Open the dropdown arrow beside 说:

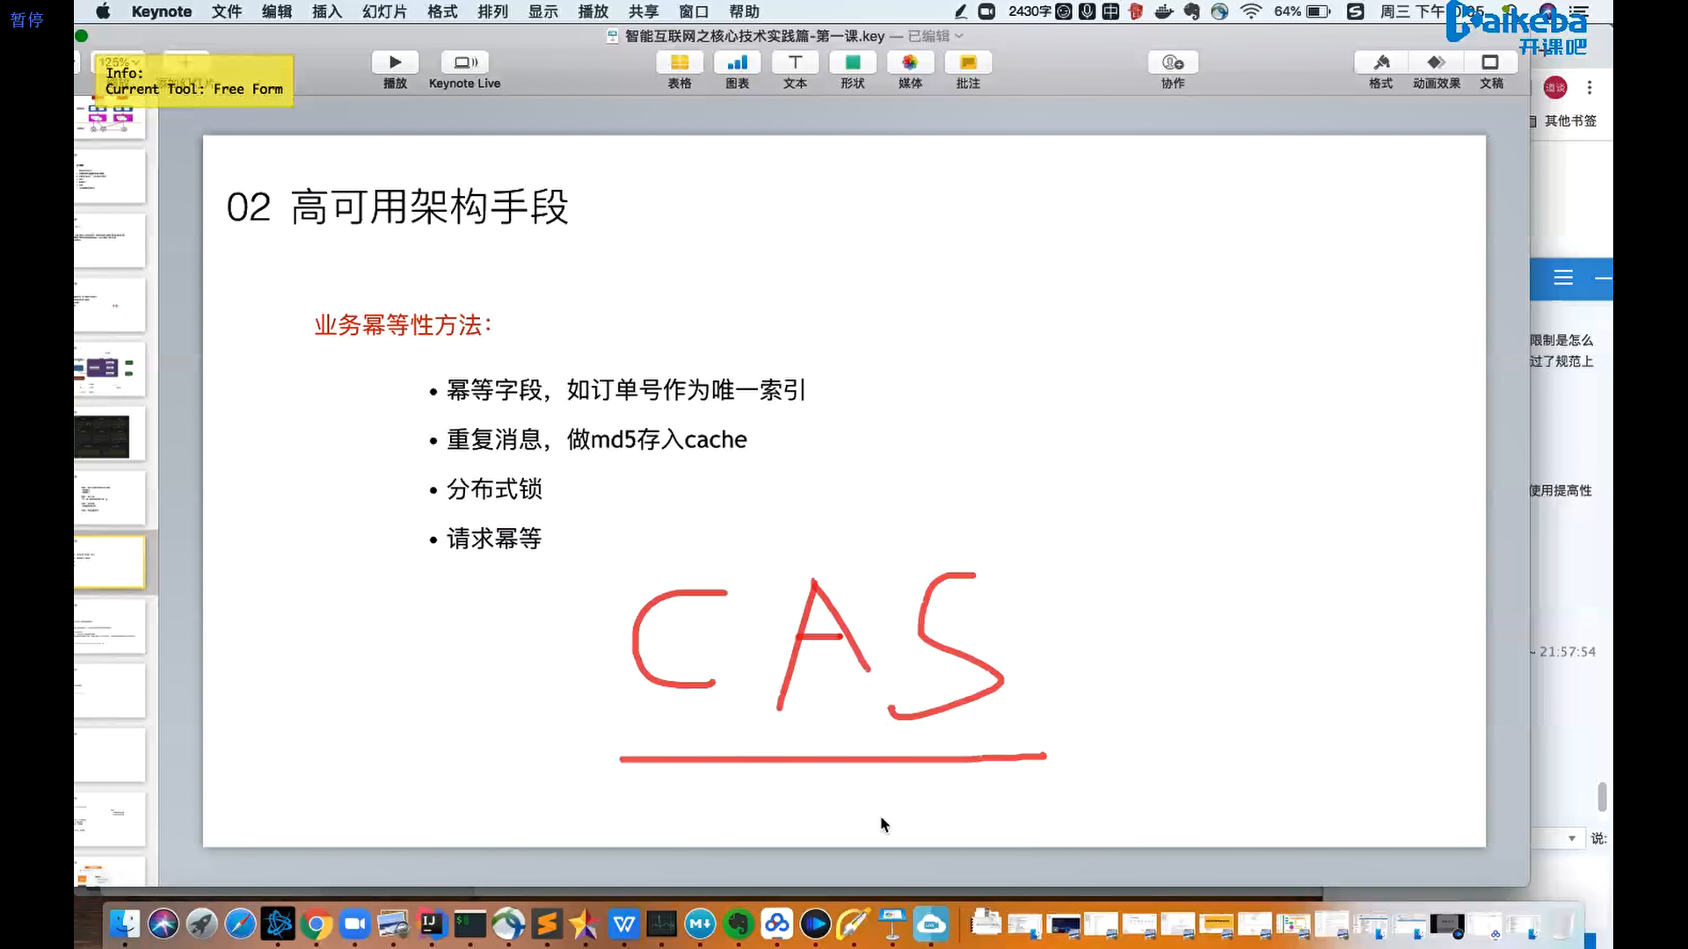1571,838
